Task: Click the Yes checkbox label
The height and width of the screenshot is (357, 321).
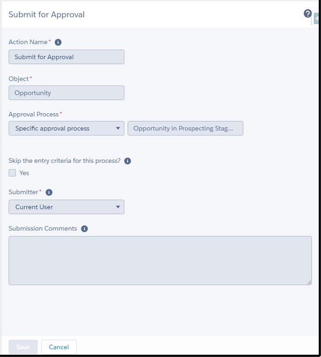Action: click(24, 173)
